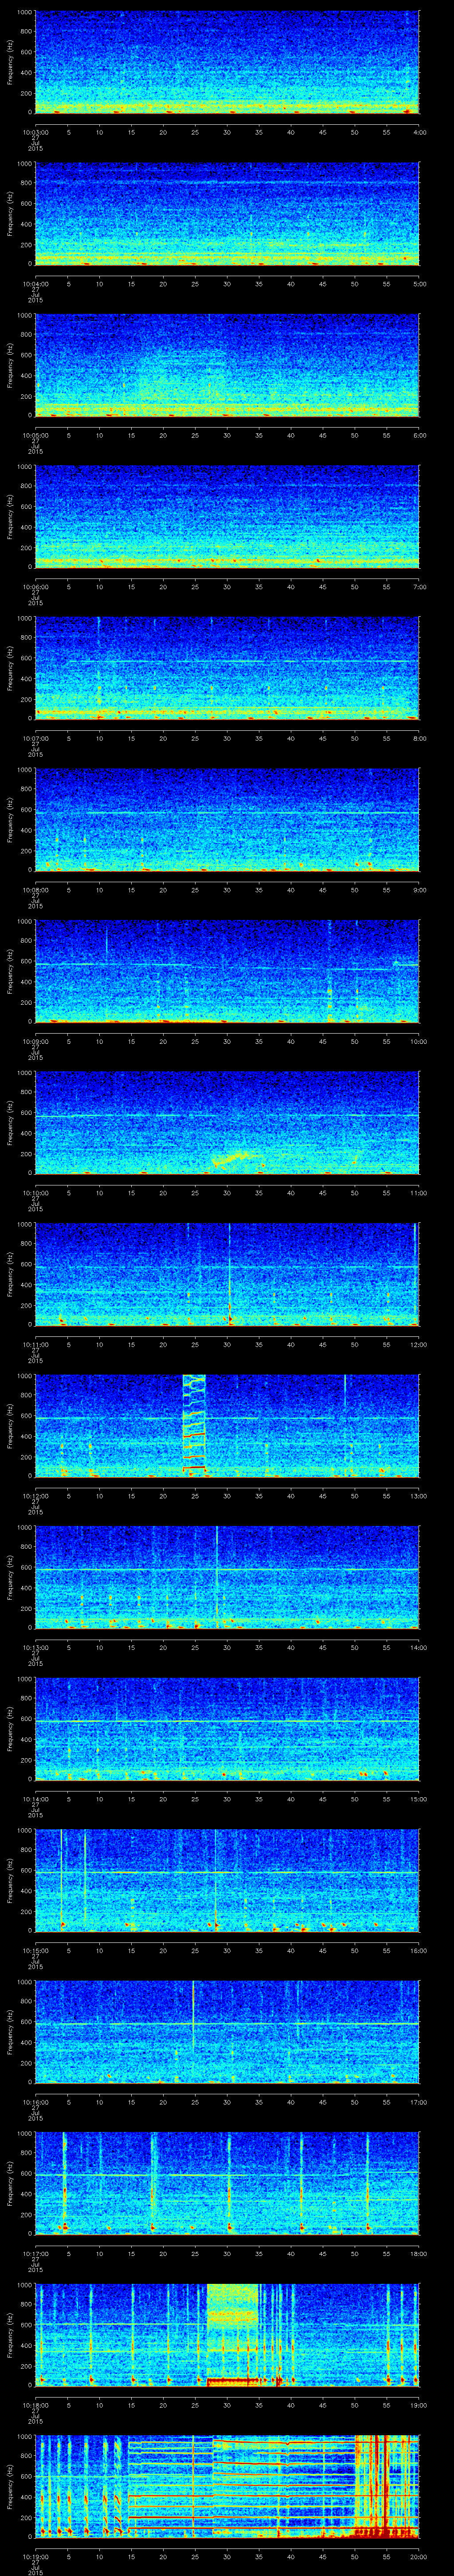Select the spectrogram panel starting at 10:07:00
This screenshot has height=2576, width=454.
(227, 668)
